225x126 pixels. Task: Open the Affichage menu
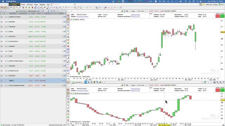[x=30, y=5]
